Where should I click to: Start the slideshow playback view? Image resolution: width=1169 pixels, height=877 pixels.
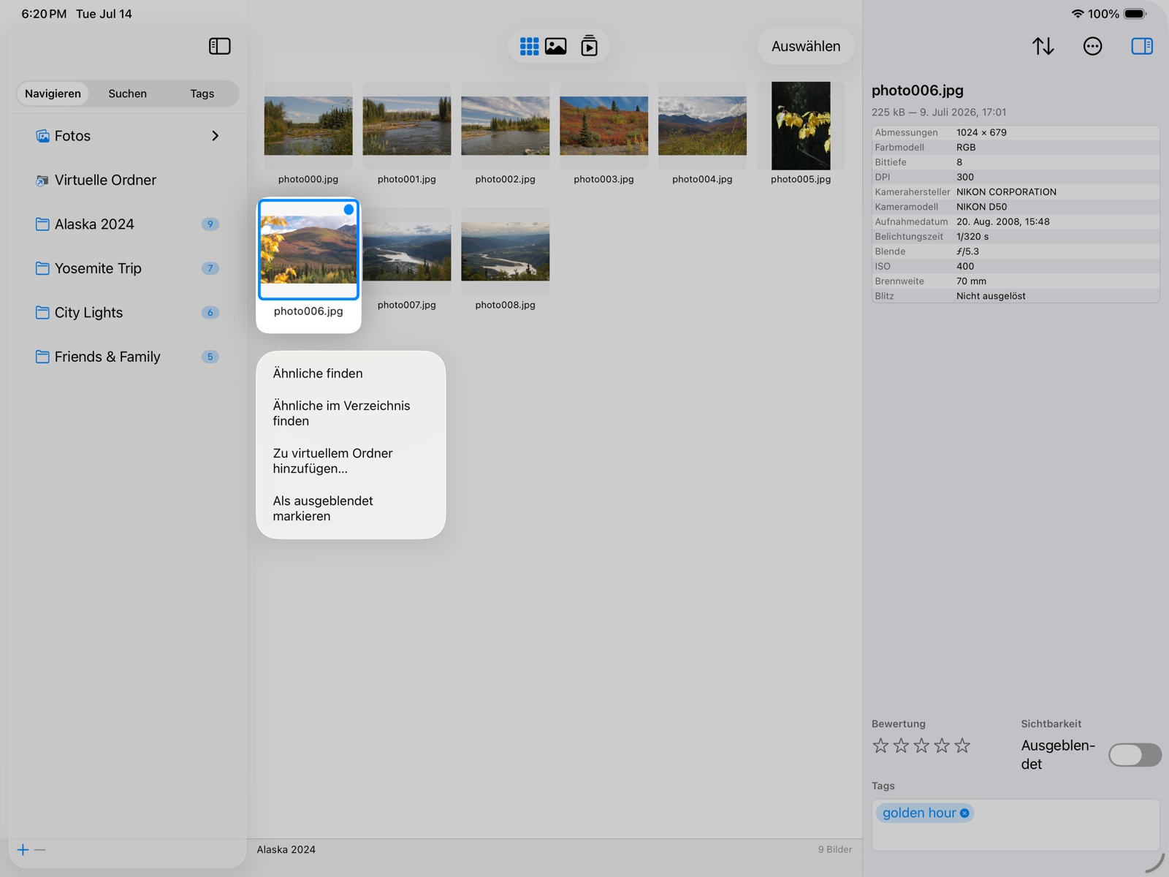tap(589, 46)
